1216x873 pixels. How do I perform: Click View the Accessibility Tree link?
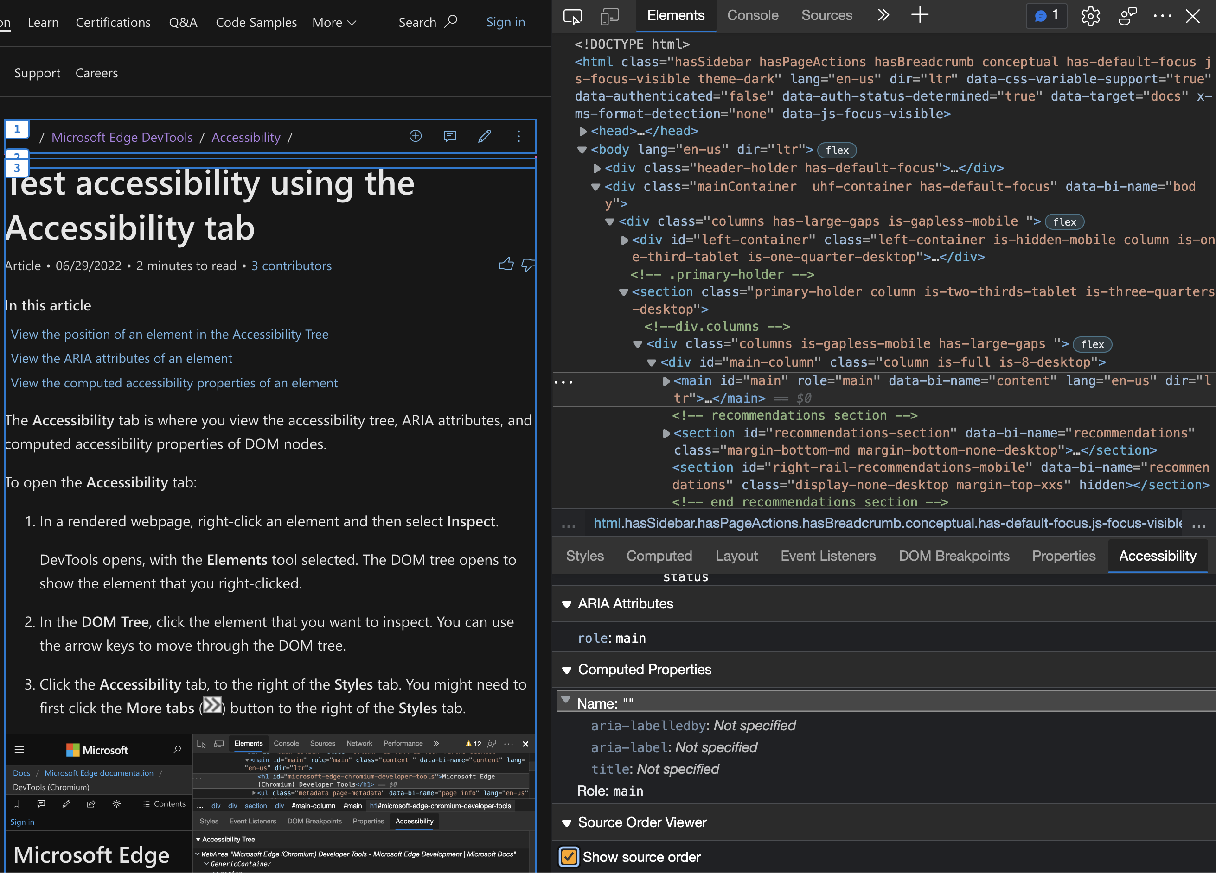click(x=170, y=333)
